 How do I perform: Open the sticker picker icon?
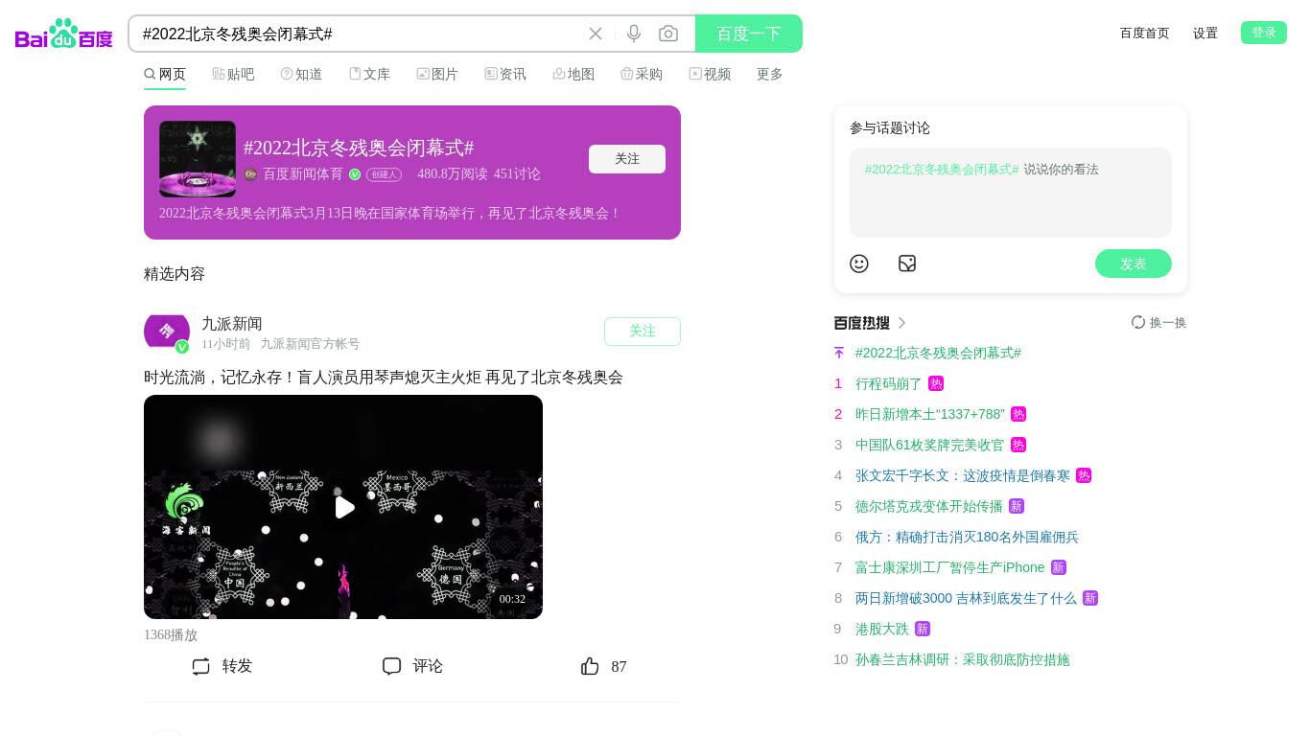[907, 264]
